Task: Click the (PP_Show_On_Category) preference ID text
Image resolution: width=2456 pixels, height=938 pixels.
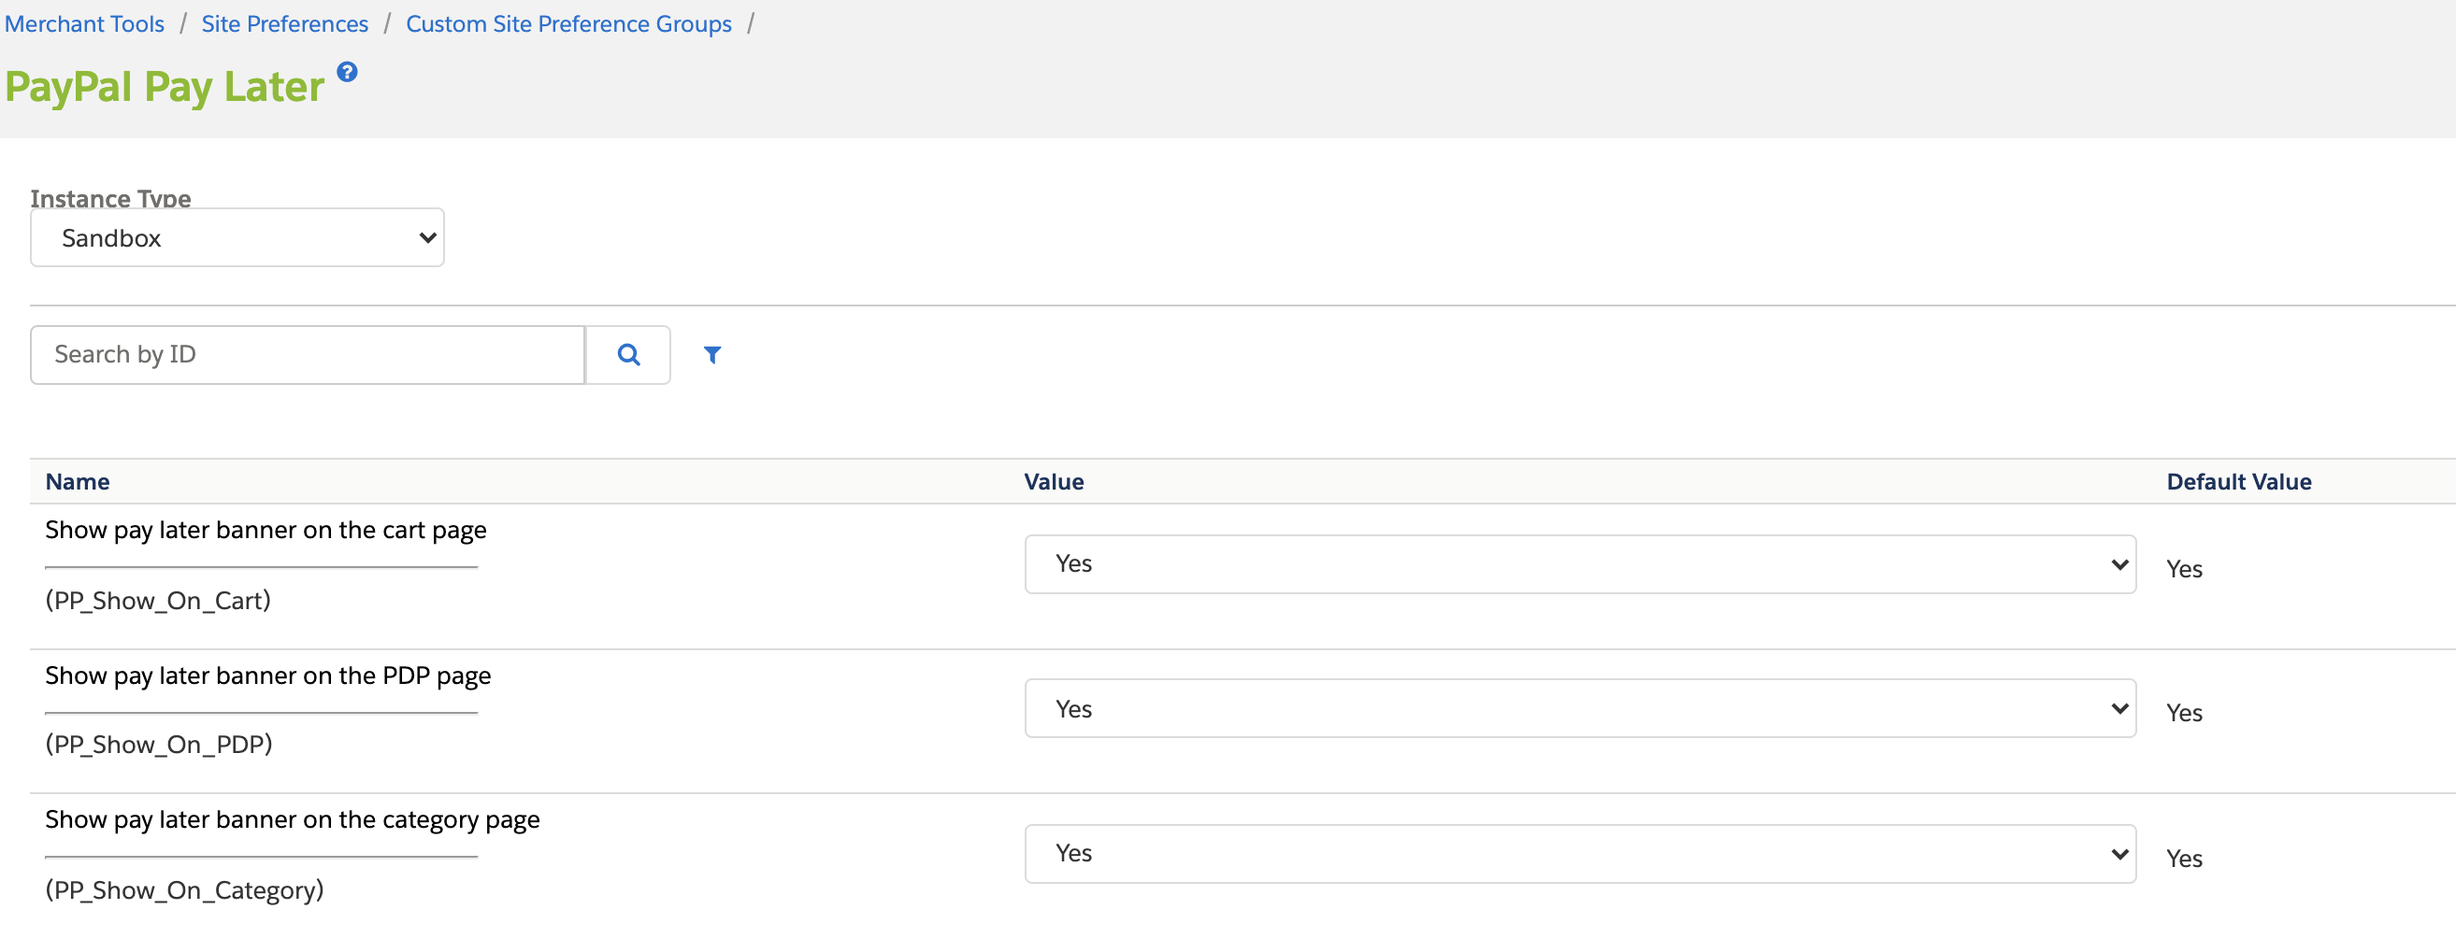Action: [184, 890]
